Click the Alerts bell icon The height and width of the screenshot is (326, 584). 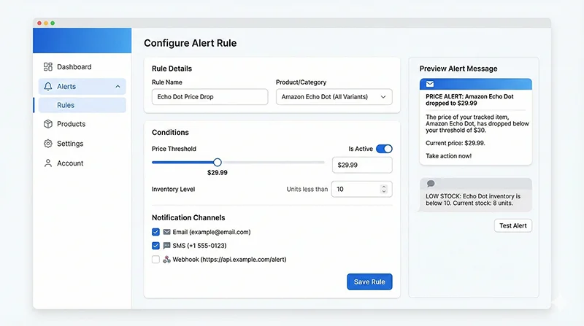pos(48,86)
